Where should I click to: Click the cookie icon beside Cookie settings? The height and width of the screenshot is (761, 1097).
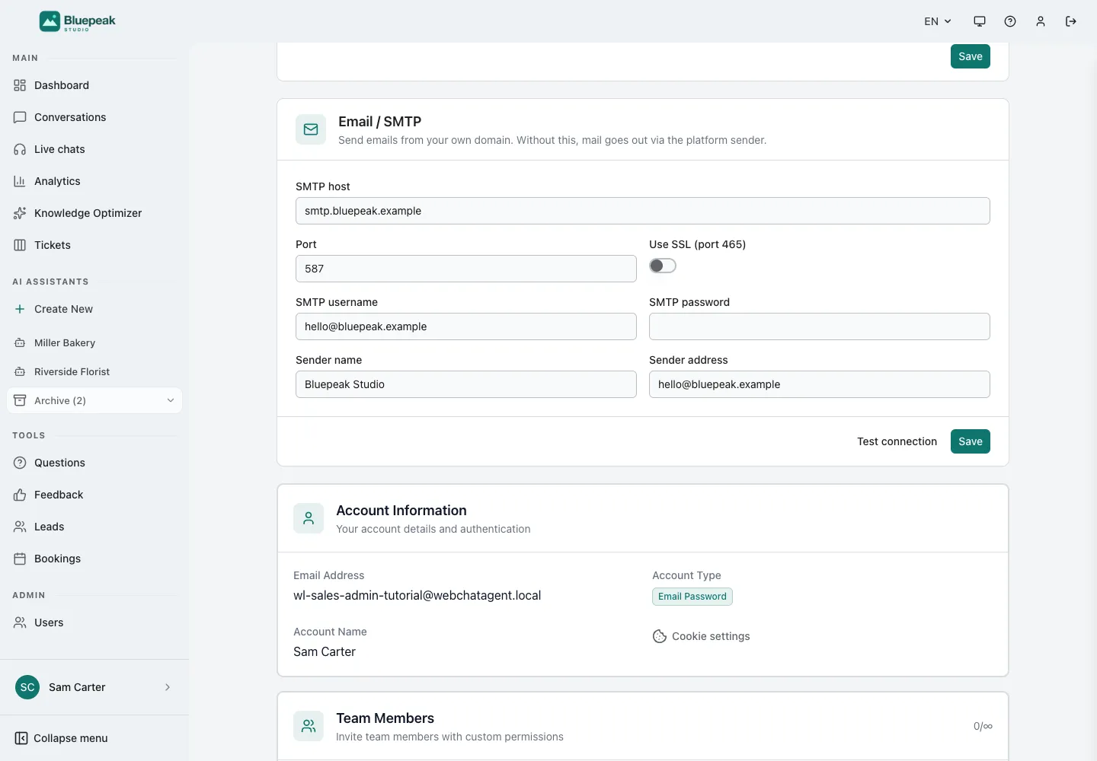(660, 636)
